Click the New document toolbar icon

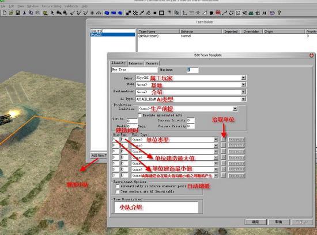(x=5, y=13)
